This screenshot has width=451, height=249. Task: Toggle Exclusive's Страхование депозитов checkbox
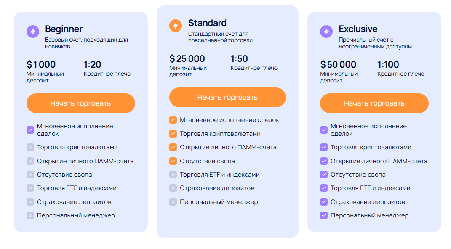point(324,202)
